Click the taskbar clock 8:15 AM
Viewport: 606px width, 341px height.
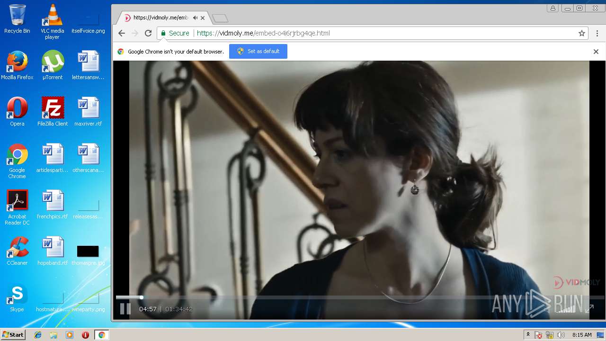click(582, 335)
